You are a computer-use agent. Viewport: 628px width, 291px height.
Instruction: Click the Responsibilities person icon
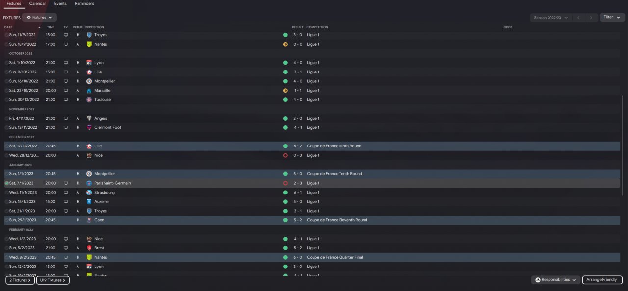tap(538, 280)
